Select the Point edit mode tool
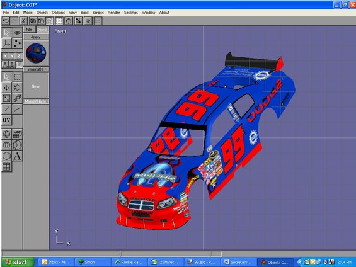356x267 pixels. coord(17,43)
